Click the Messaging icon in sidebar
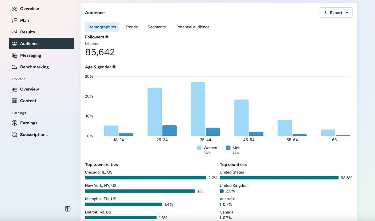The height and width of the screenshot is (221, 375). (15, 55)
